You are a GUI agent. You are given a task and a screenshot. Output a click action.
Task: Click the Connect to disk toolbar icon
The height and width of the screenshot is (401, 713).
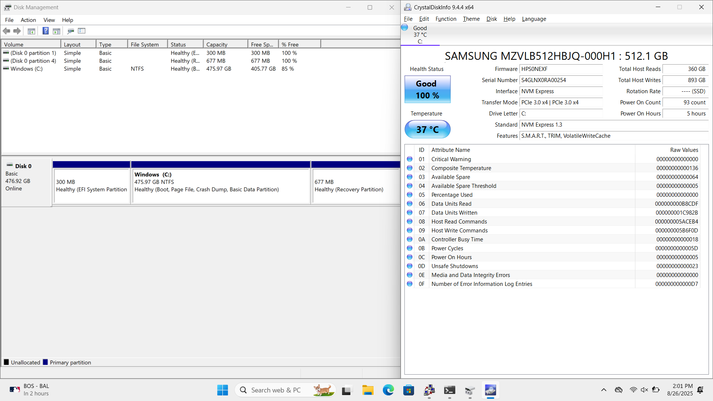tap(71, 31)
